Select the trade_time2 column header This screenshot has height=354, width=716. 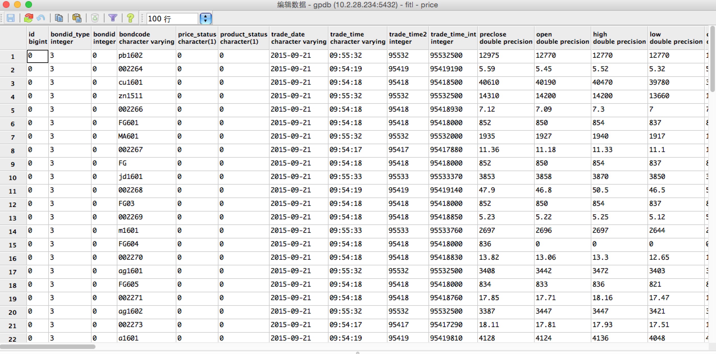[x=408, y=38]
